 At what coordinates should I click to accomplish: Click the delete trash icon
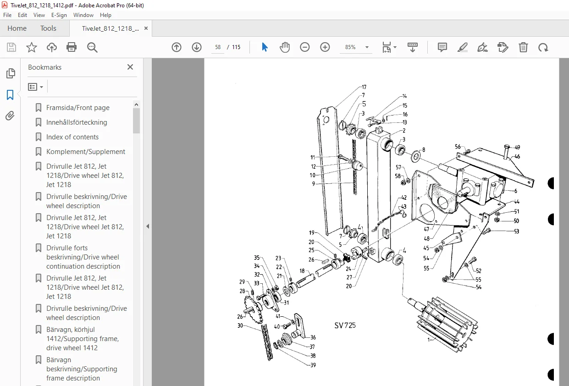(x=523, y=47)
